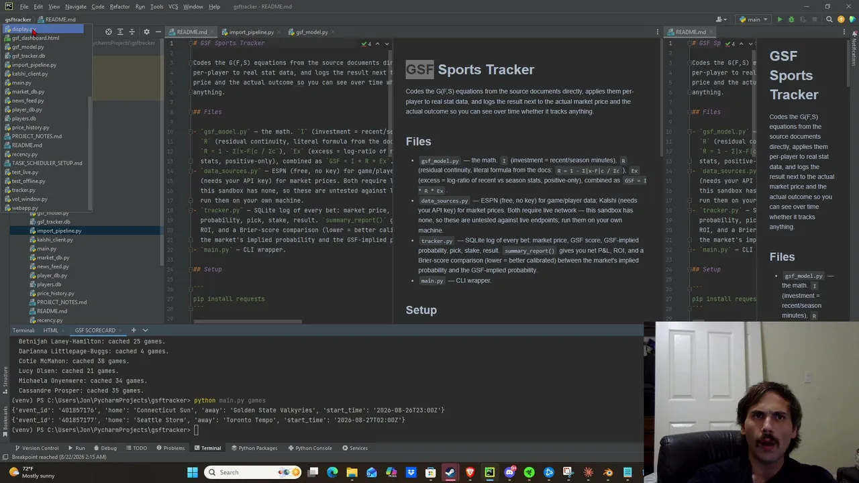Open the Notifications side panel
859x483 pixels.
tap(854, 50)
